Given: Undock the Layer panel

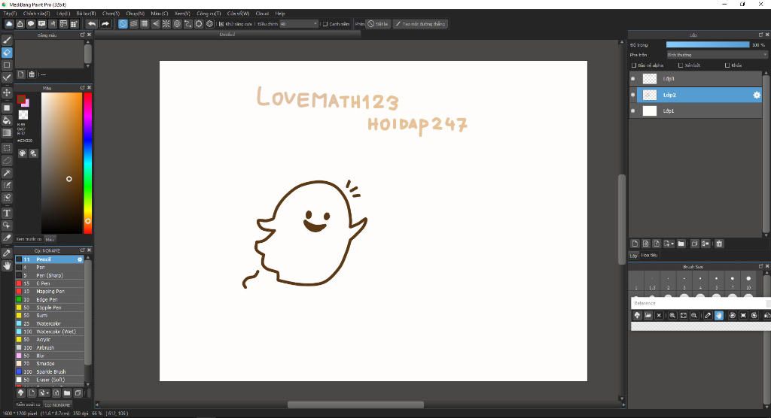Looking at the screenshot, I should 760,35.
